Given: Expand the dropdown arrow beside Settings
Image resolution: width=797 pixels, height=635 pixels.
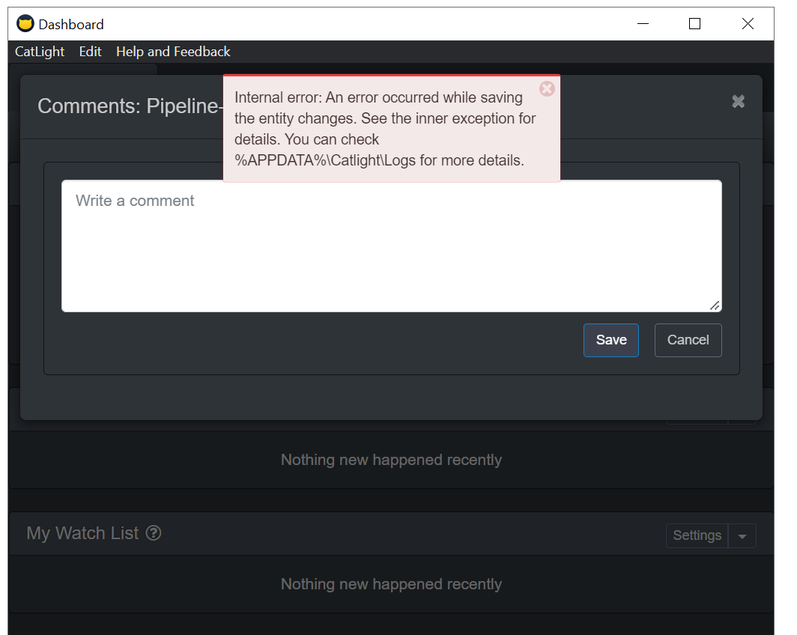Looking at the screenshot, I should point(742,536).
